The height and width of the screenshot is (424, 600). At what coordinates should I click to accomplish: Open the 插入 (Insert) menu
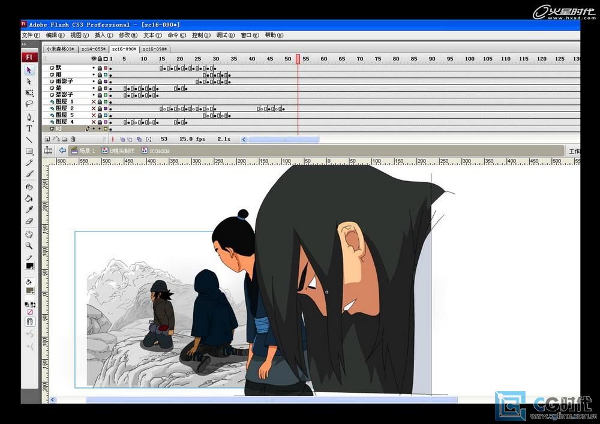click(x=104, y=35)
